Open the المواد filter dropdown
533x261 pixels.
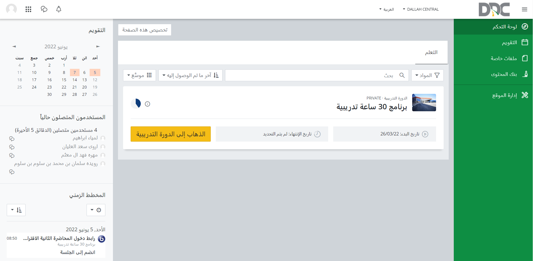point(427,75)
